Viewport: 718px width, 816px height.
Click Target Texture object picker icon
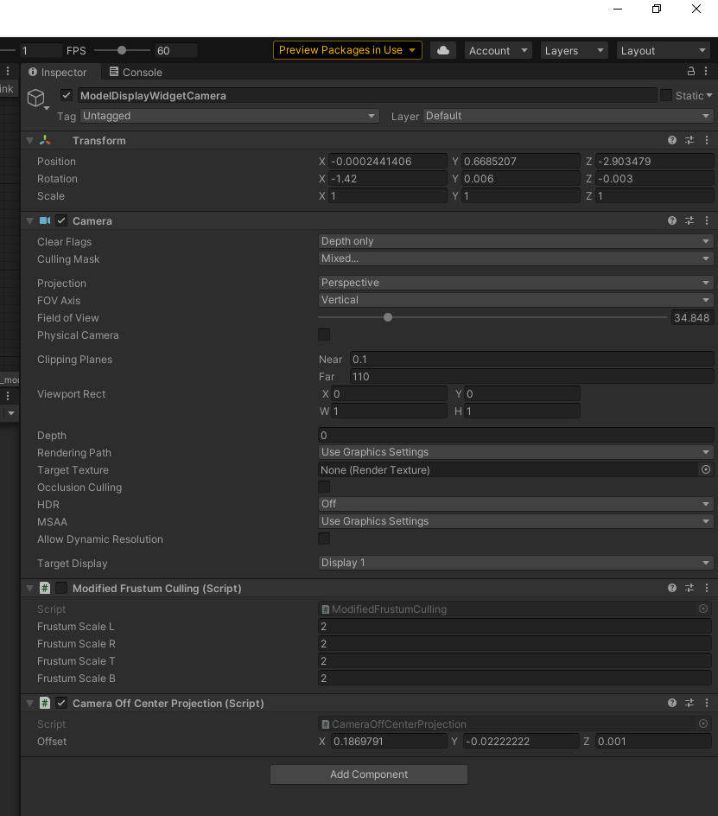[705, 470]
